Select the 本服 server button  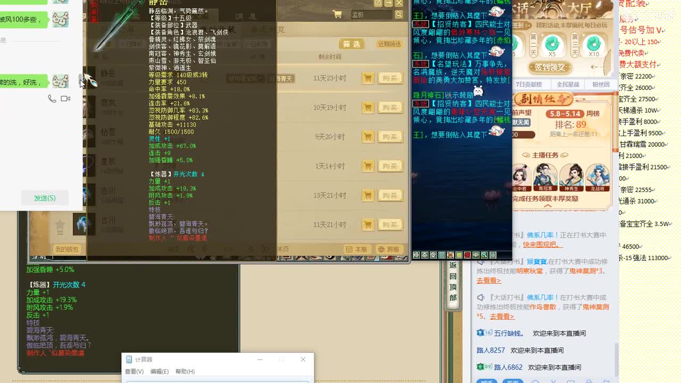(x=357, y=249)
